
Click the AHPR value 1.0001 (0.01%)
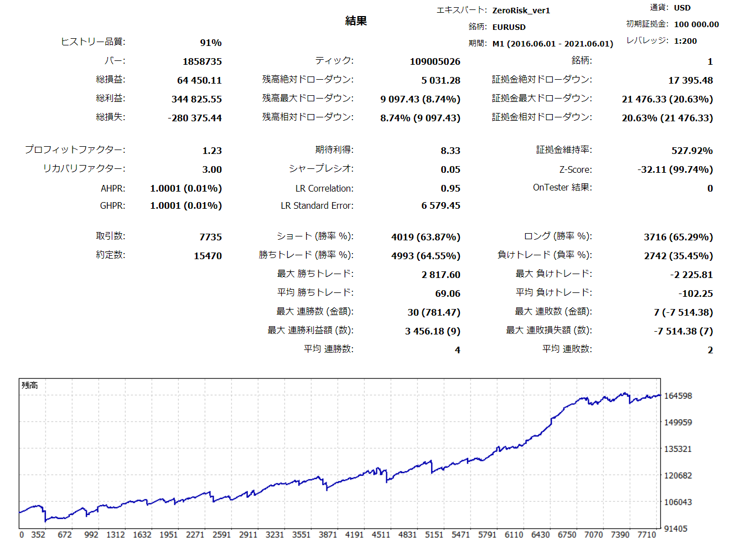click(x=186, y=188)
